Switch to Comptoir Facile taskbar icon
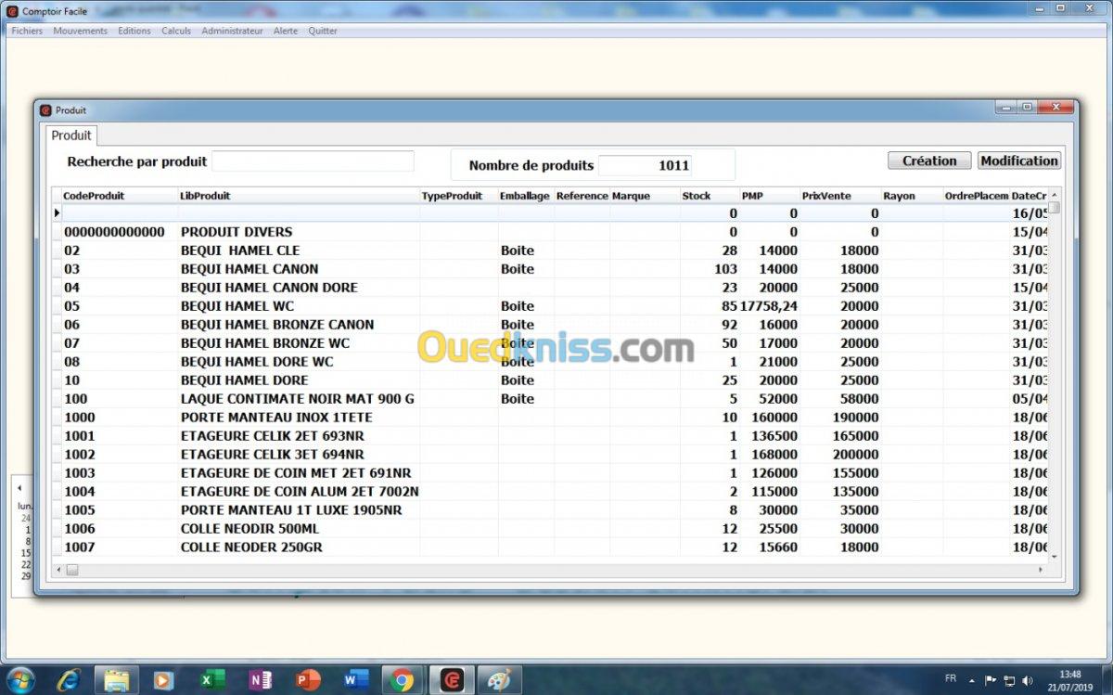This screenshot has width=1113, height=695. [x=452, y=680]
